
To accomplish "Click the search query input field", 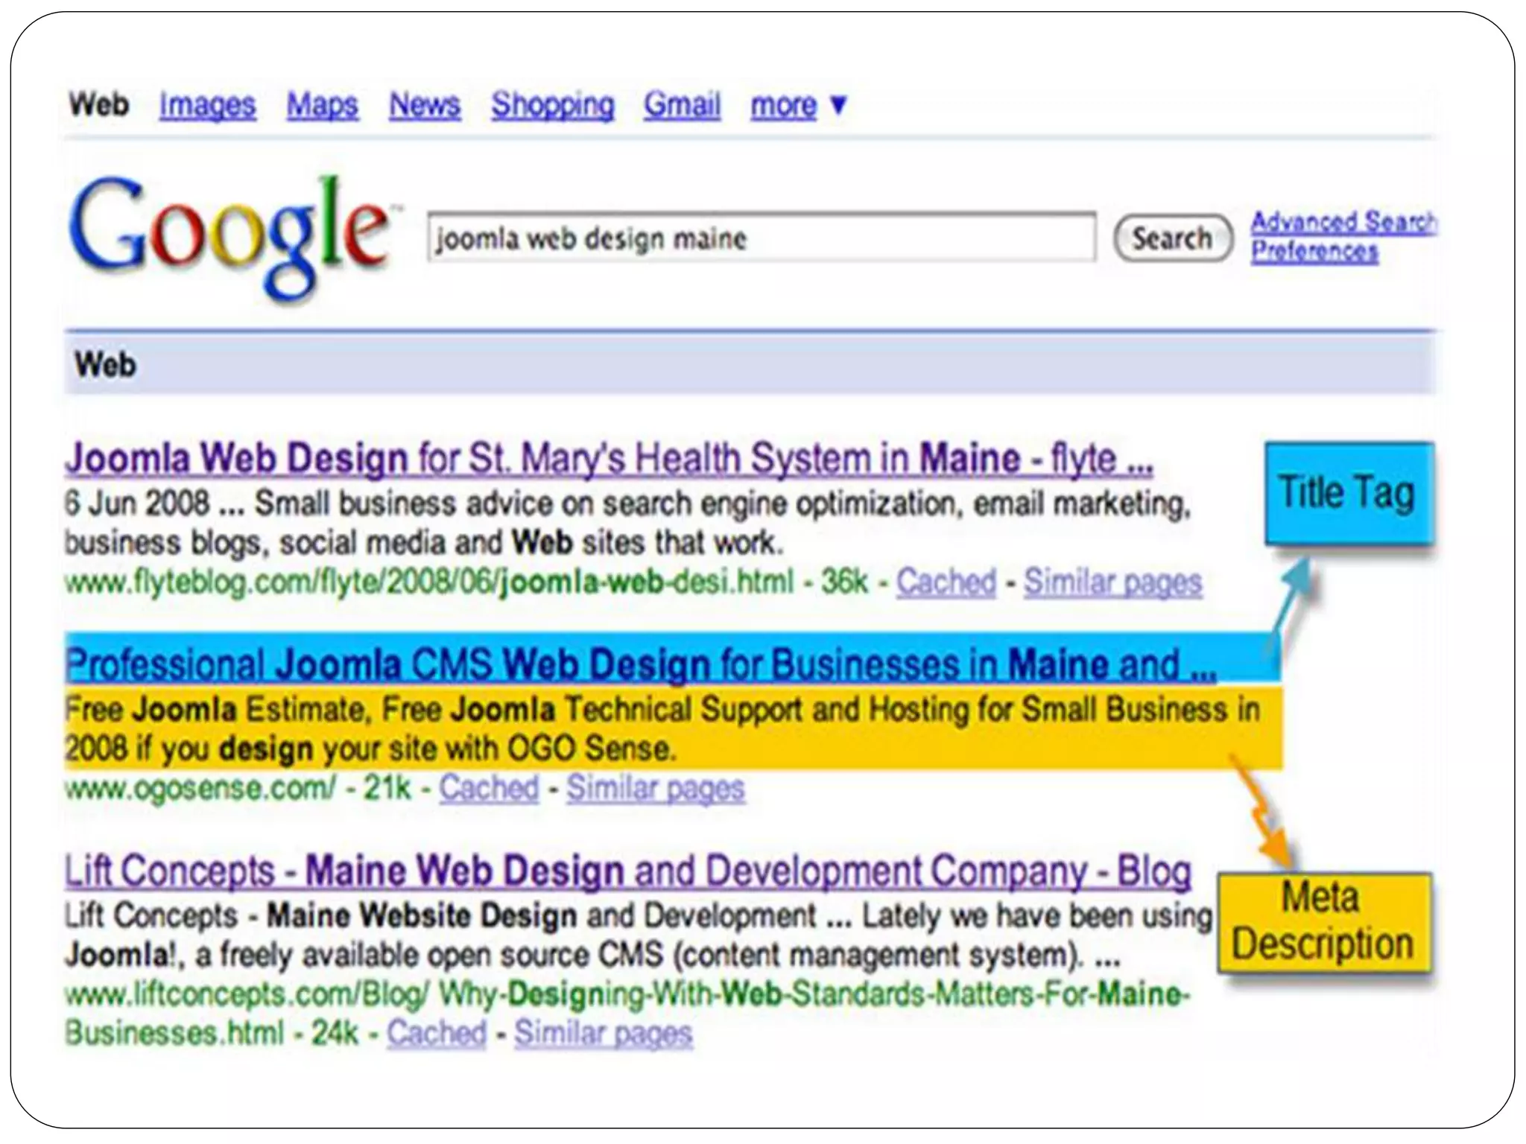I will pyautogui.click(x=760, y=238).
